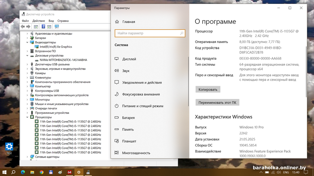Image resolution: width=314 pixels, height=176 pixels.
Task: Open taskbar search magnifier
Action: tap(13, 172)
